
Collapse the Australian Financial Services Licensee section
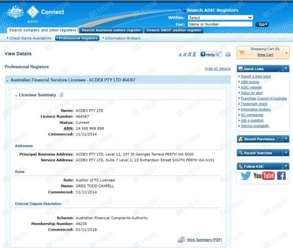pos(7,80)
